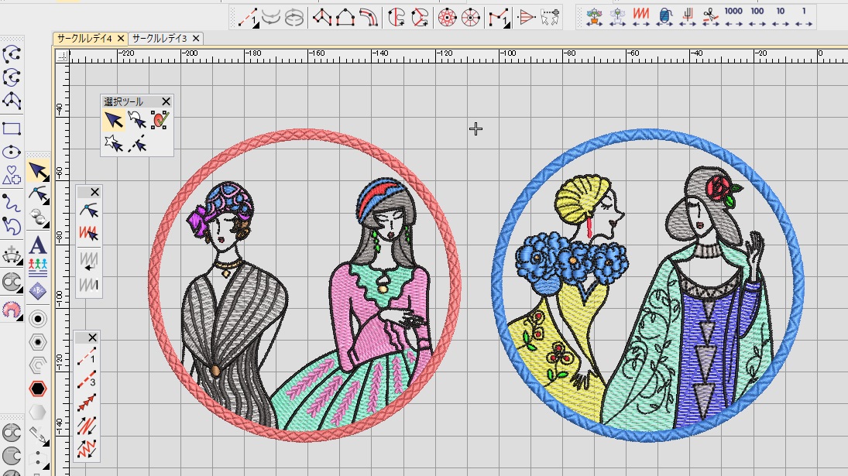The image size is (848, 476).
Task: Choose the red zigzag stem stitch
Action: point(87,449)
